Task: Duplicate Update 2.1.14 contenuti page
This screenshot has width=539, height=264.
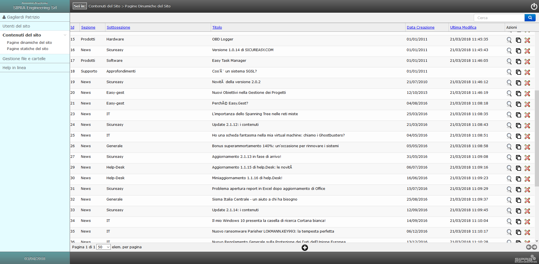Action: [518, 211]
